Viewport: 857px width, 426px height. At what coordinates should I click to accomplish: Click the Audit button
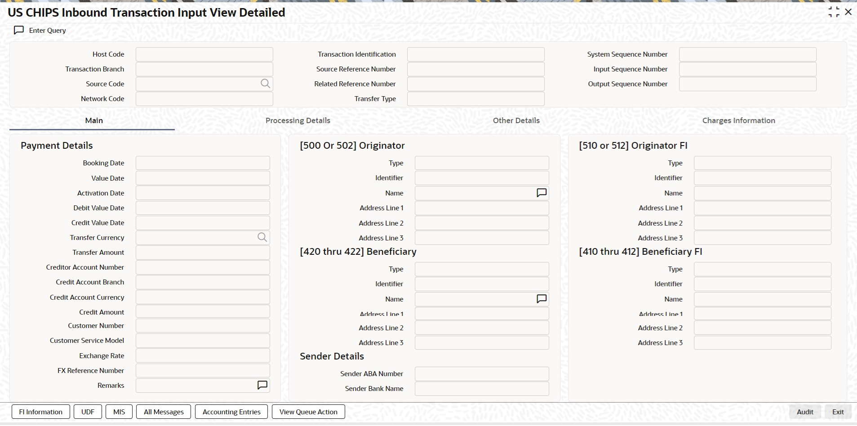pyautogui.click(x=804, y=411)
